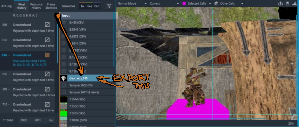299x127 pixels.
Task: Select the Geometry:636 resource row
Action: (x=90, y=78)
